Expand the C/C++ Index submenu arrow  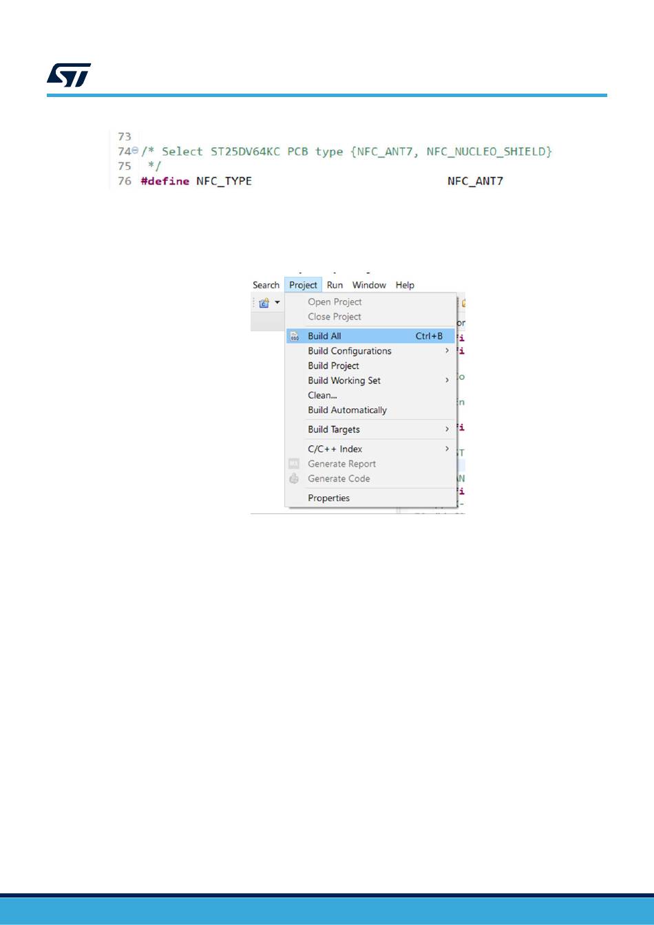[447, 449]
